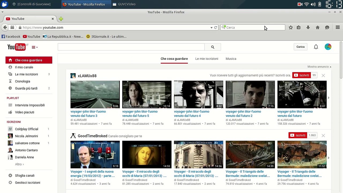This screenshot has height=193, width=343.
Task: Click the YouTube search magnifier button
Action: [x=212, y=47]
